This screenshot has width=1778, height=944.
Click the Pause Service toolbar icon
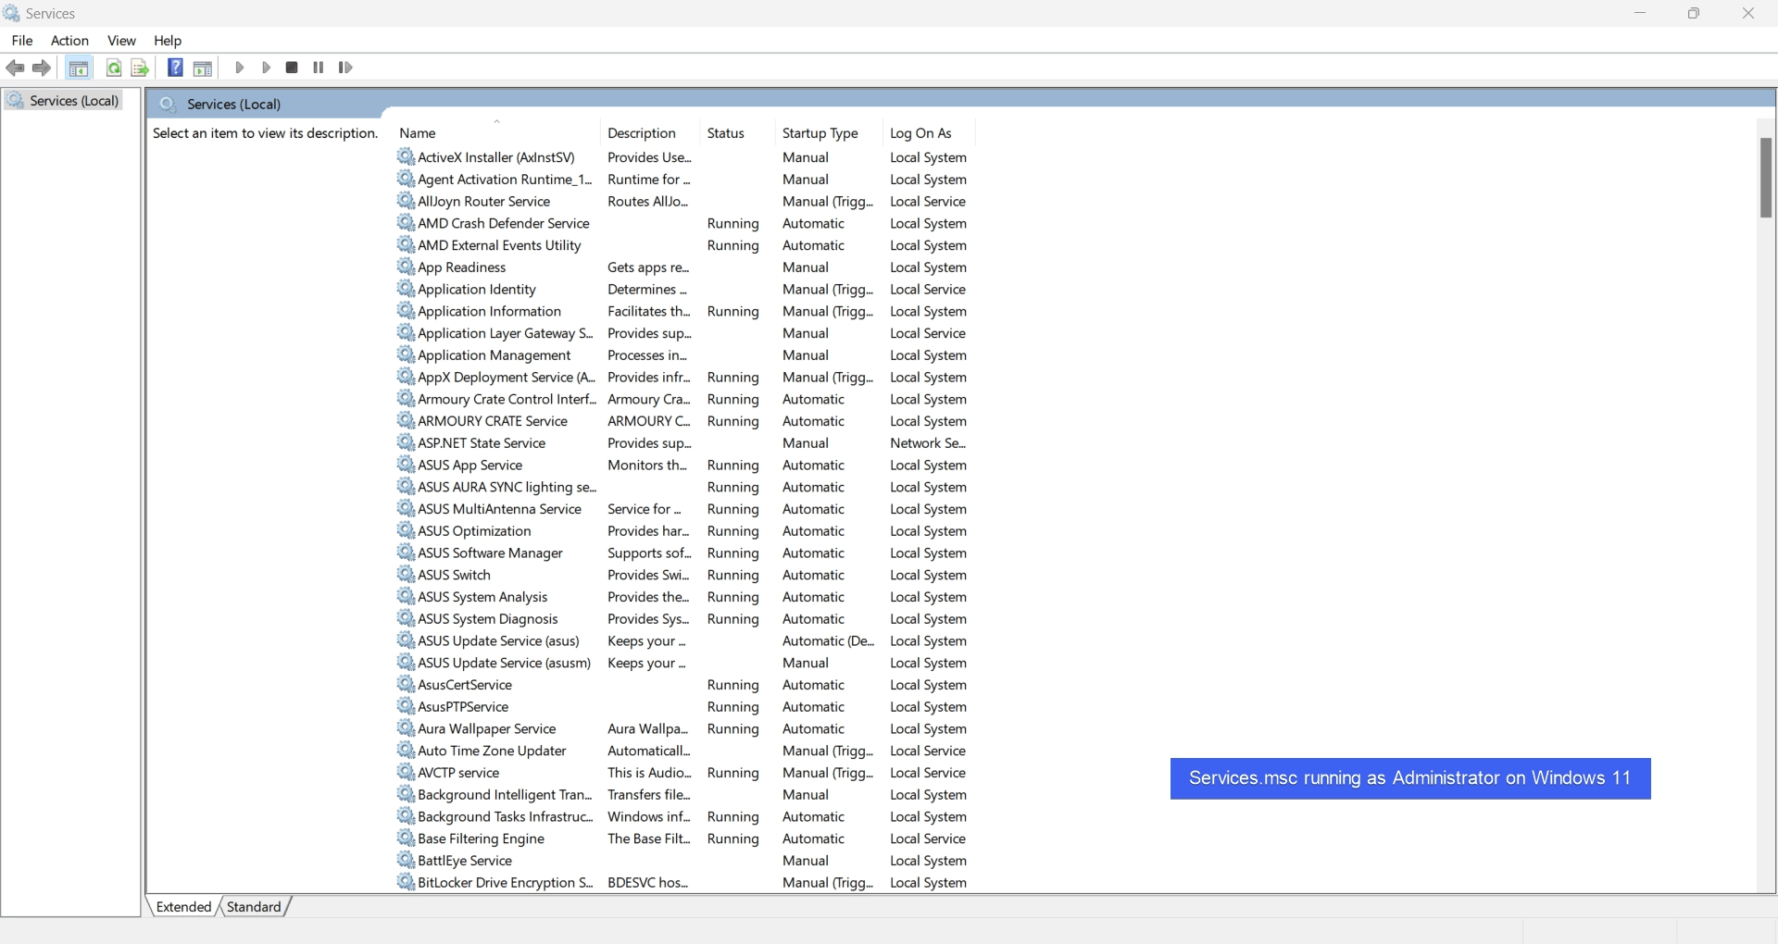pyautogui.click(x=319, y=68)
